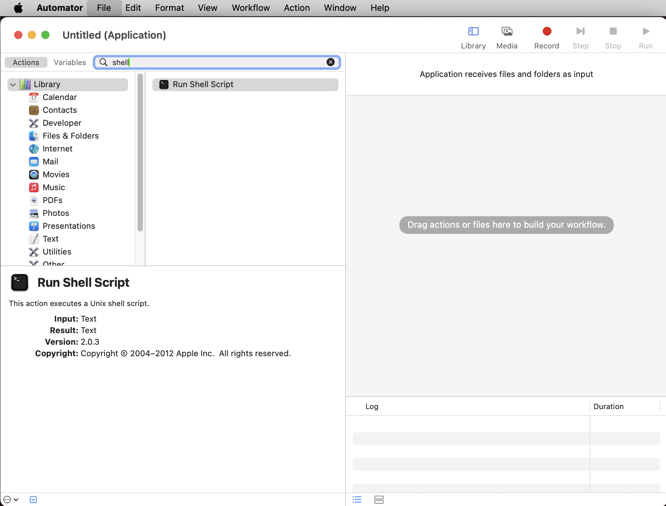
Task: Collapse the Library tree
Action: point(13,85)
